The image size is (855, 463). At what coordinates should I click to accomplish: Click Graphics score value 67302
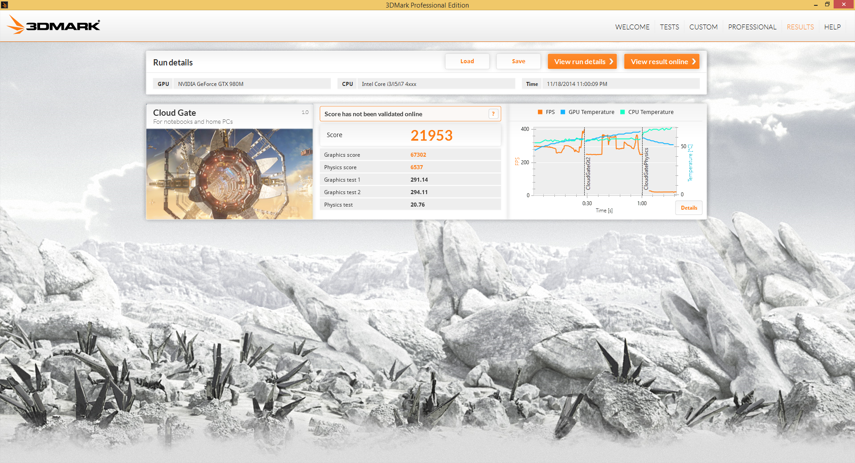(418, 155)
